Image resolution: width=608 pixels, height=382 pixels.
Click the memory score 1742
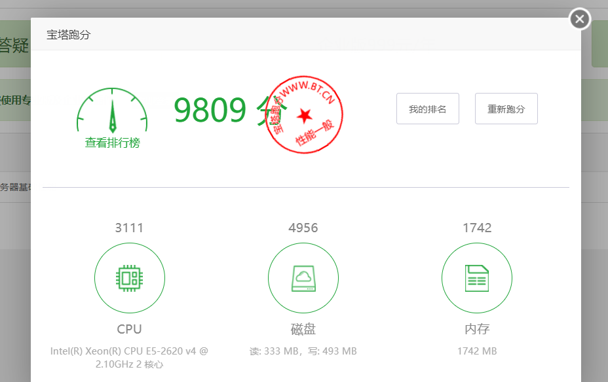click(x=477, y=228)
